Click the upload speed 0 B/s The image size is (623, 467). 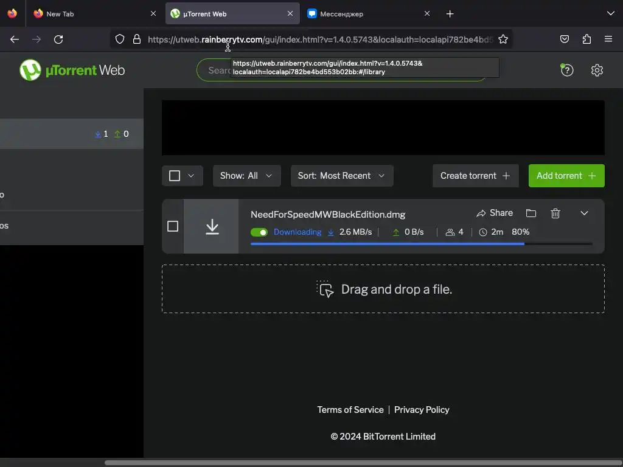[414, 232]
